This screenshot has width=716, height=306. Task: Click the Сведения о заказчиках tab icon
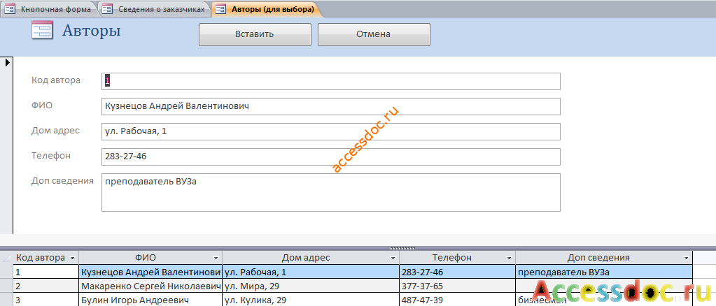click(107, 9)
